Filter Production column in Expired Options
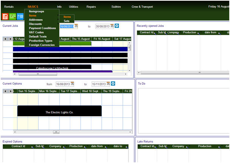 coord(85,147)
